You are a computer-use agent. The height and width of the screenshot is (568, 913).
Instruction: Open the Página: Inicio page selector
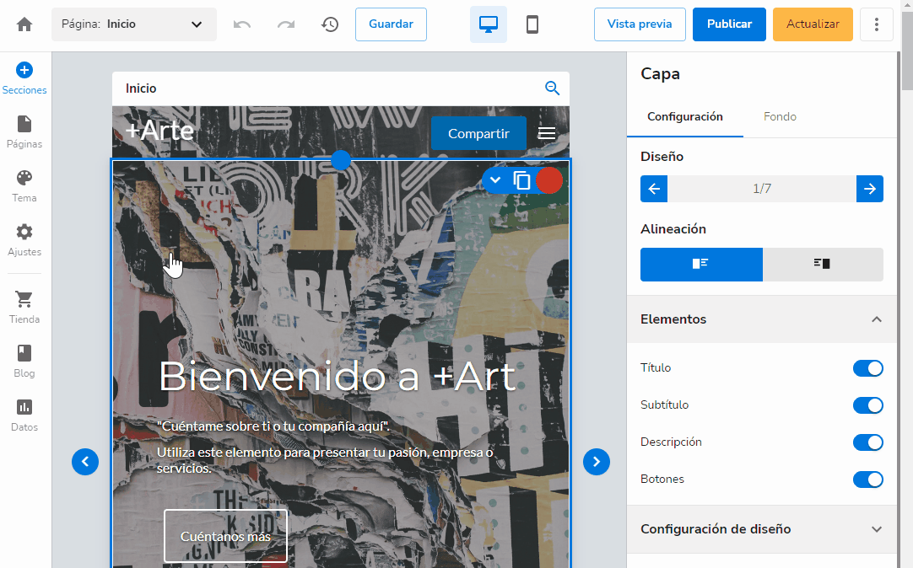(134, 24)
